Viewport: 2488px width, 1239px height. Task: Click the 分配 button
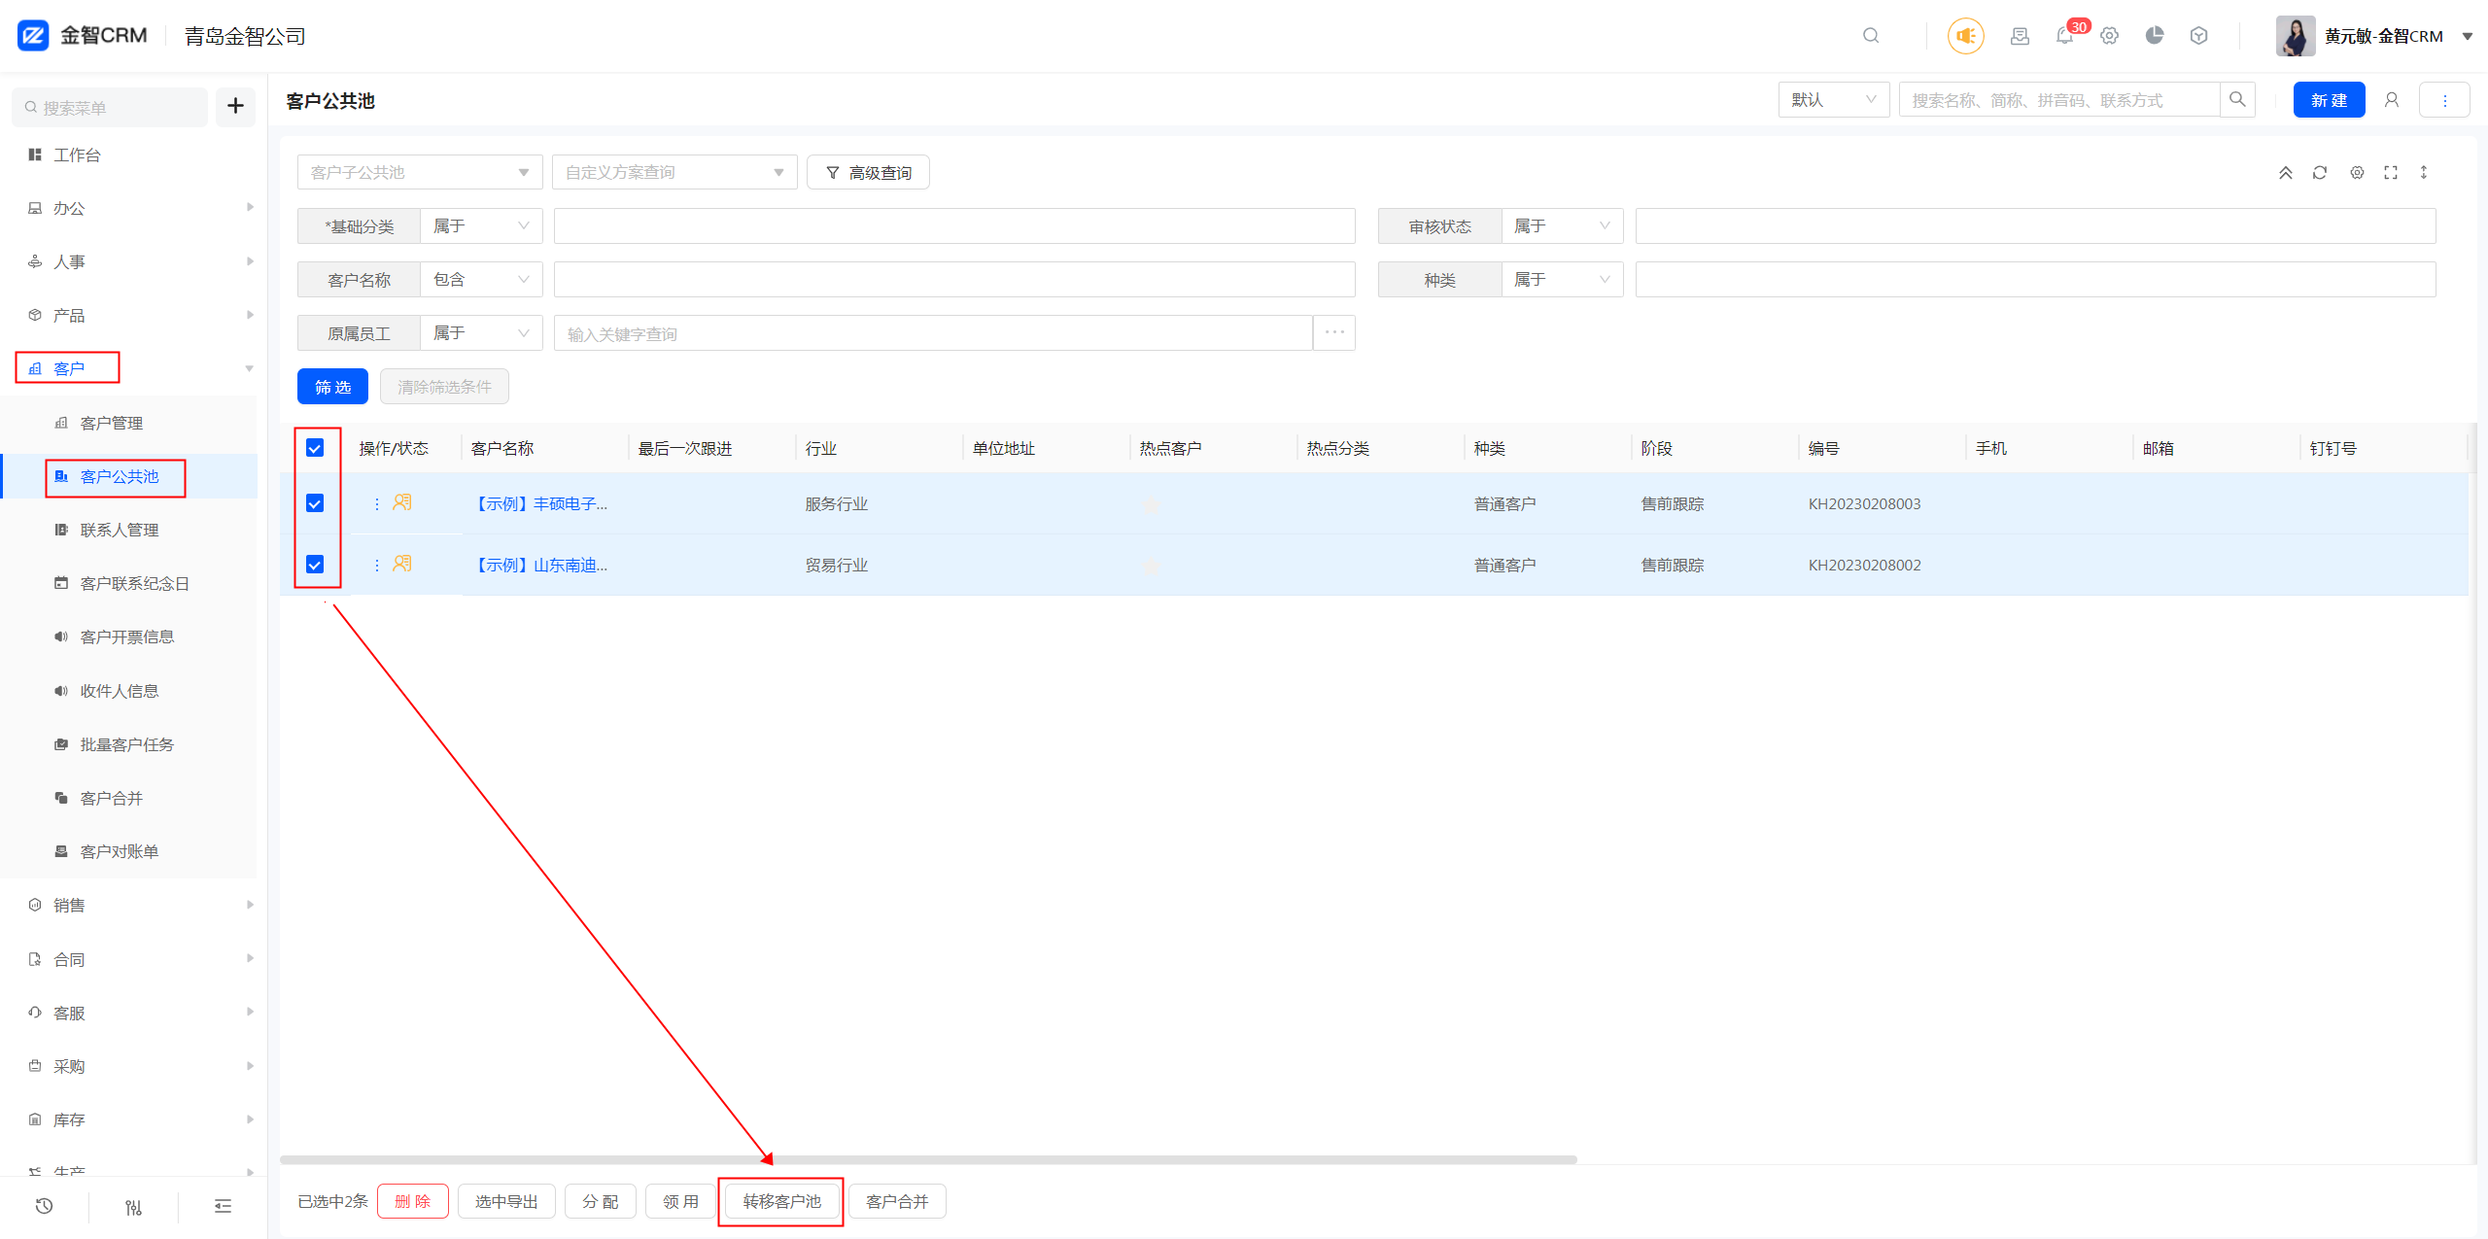pos(600,1201)
